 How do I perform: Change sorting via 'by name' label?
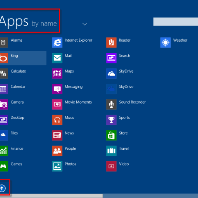[44, 24]
